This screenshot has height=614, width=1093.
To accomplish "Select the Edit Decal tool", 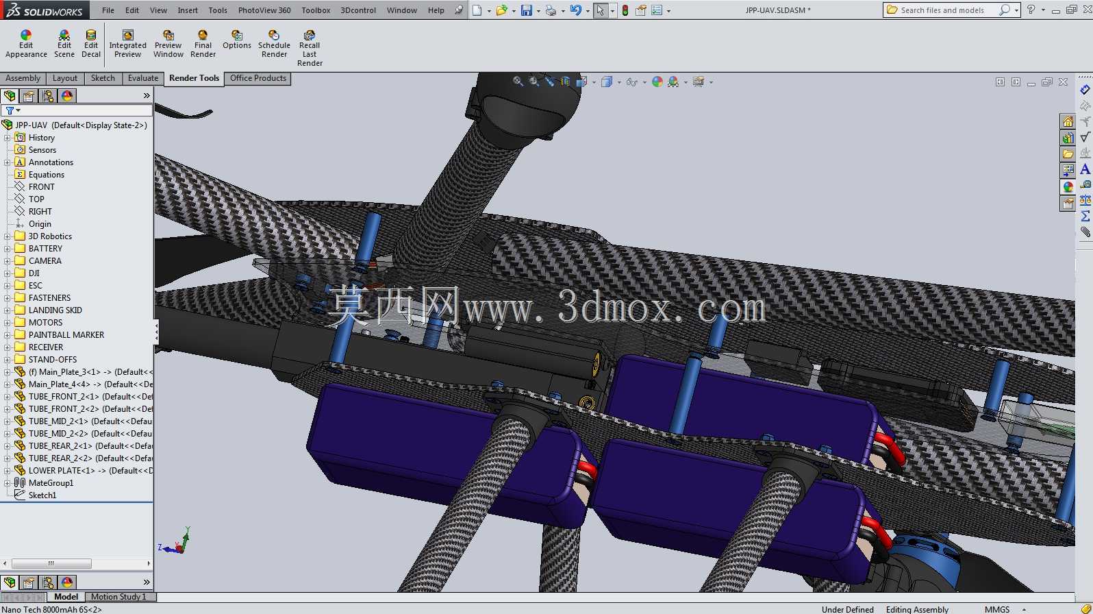I will [91, 45].
